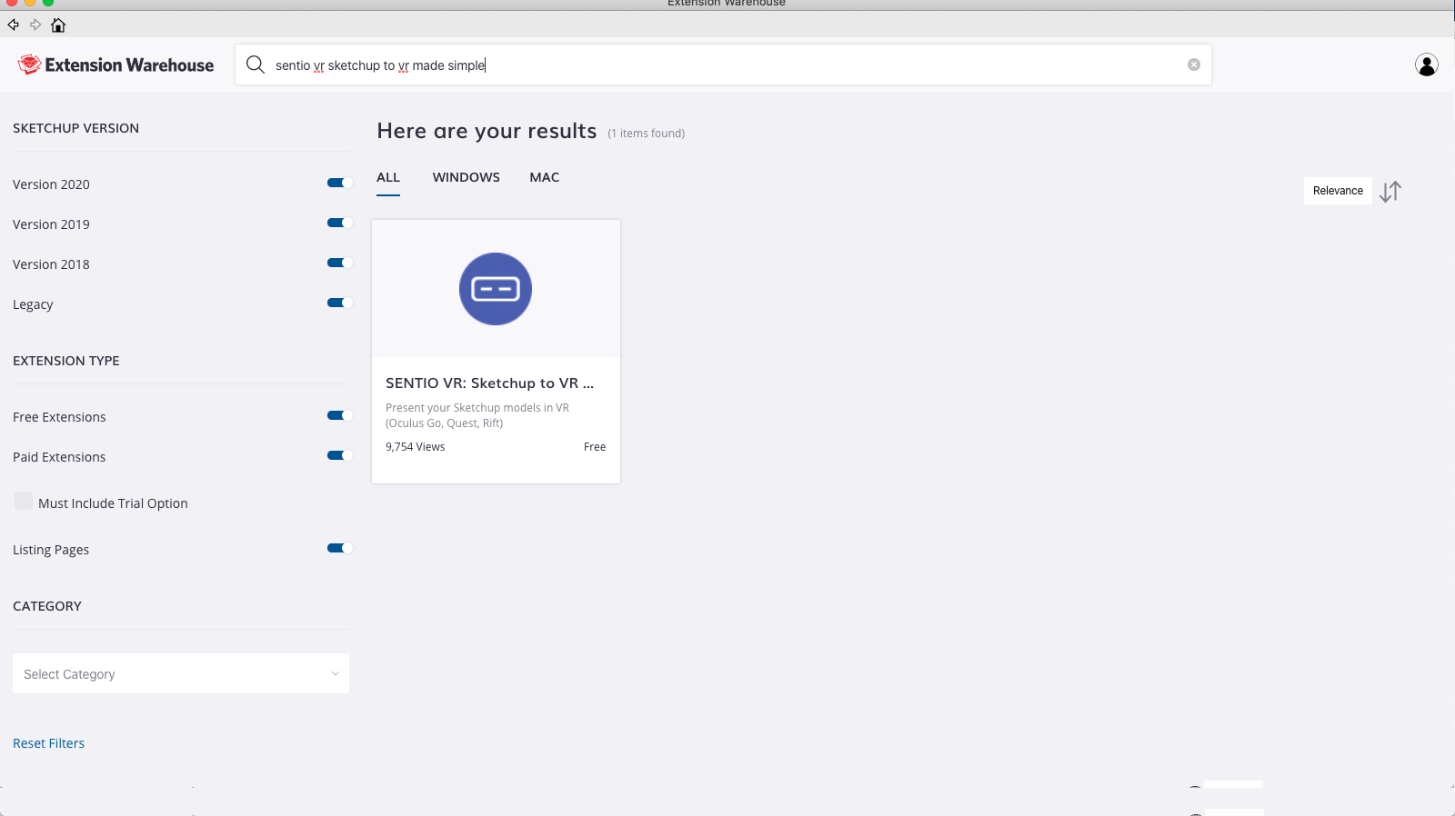Open the Relevance sort dropdown
This screenshot has height=816, width=1455.
click(1338, 191)
